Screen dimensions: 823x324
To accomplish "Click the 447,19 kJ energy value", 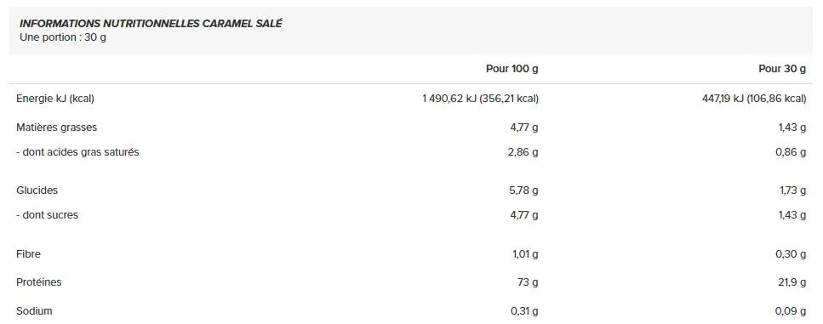I will [x=754, y=99].
